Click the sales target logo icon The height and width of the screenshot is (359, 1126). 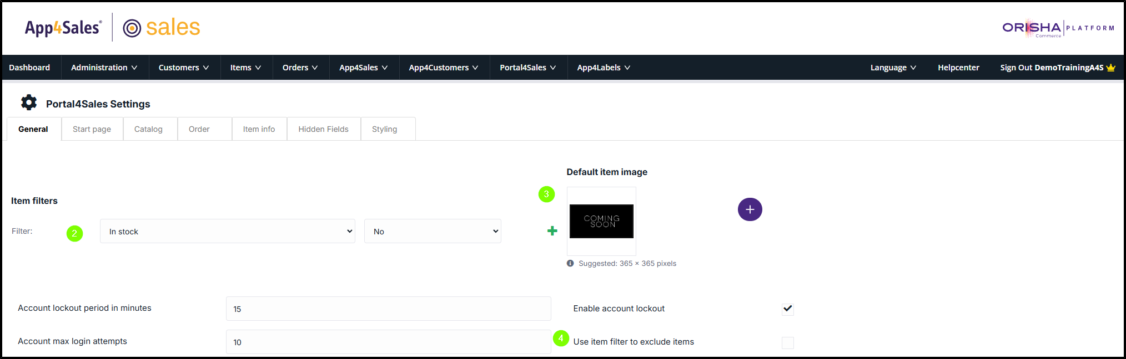[x=132, y=28]
